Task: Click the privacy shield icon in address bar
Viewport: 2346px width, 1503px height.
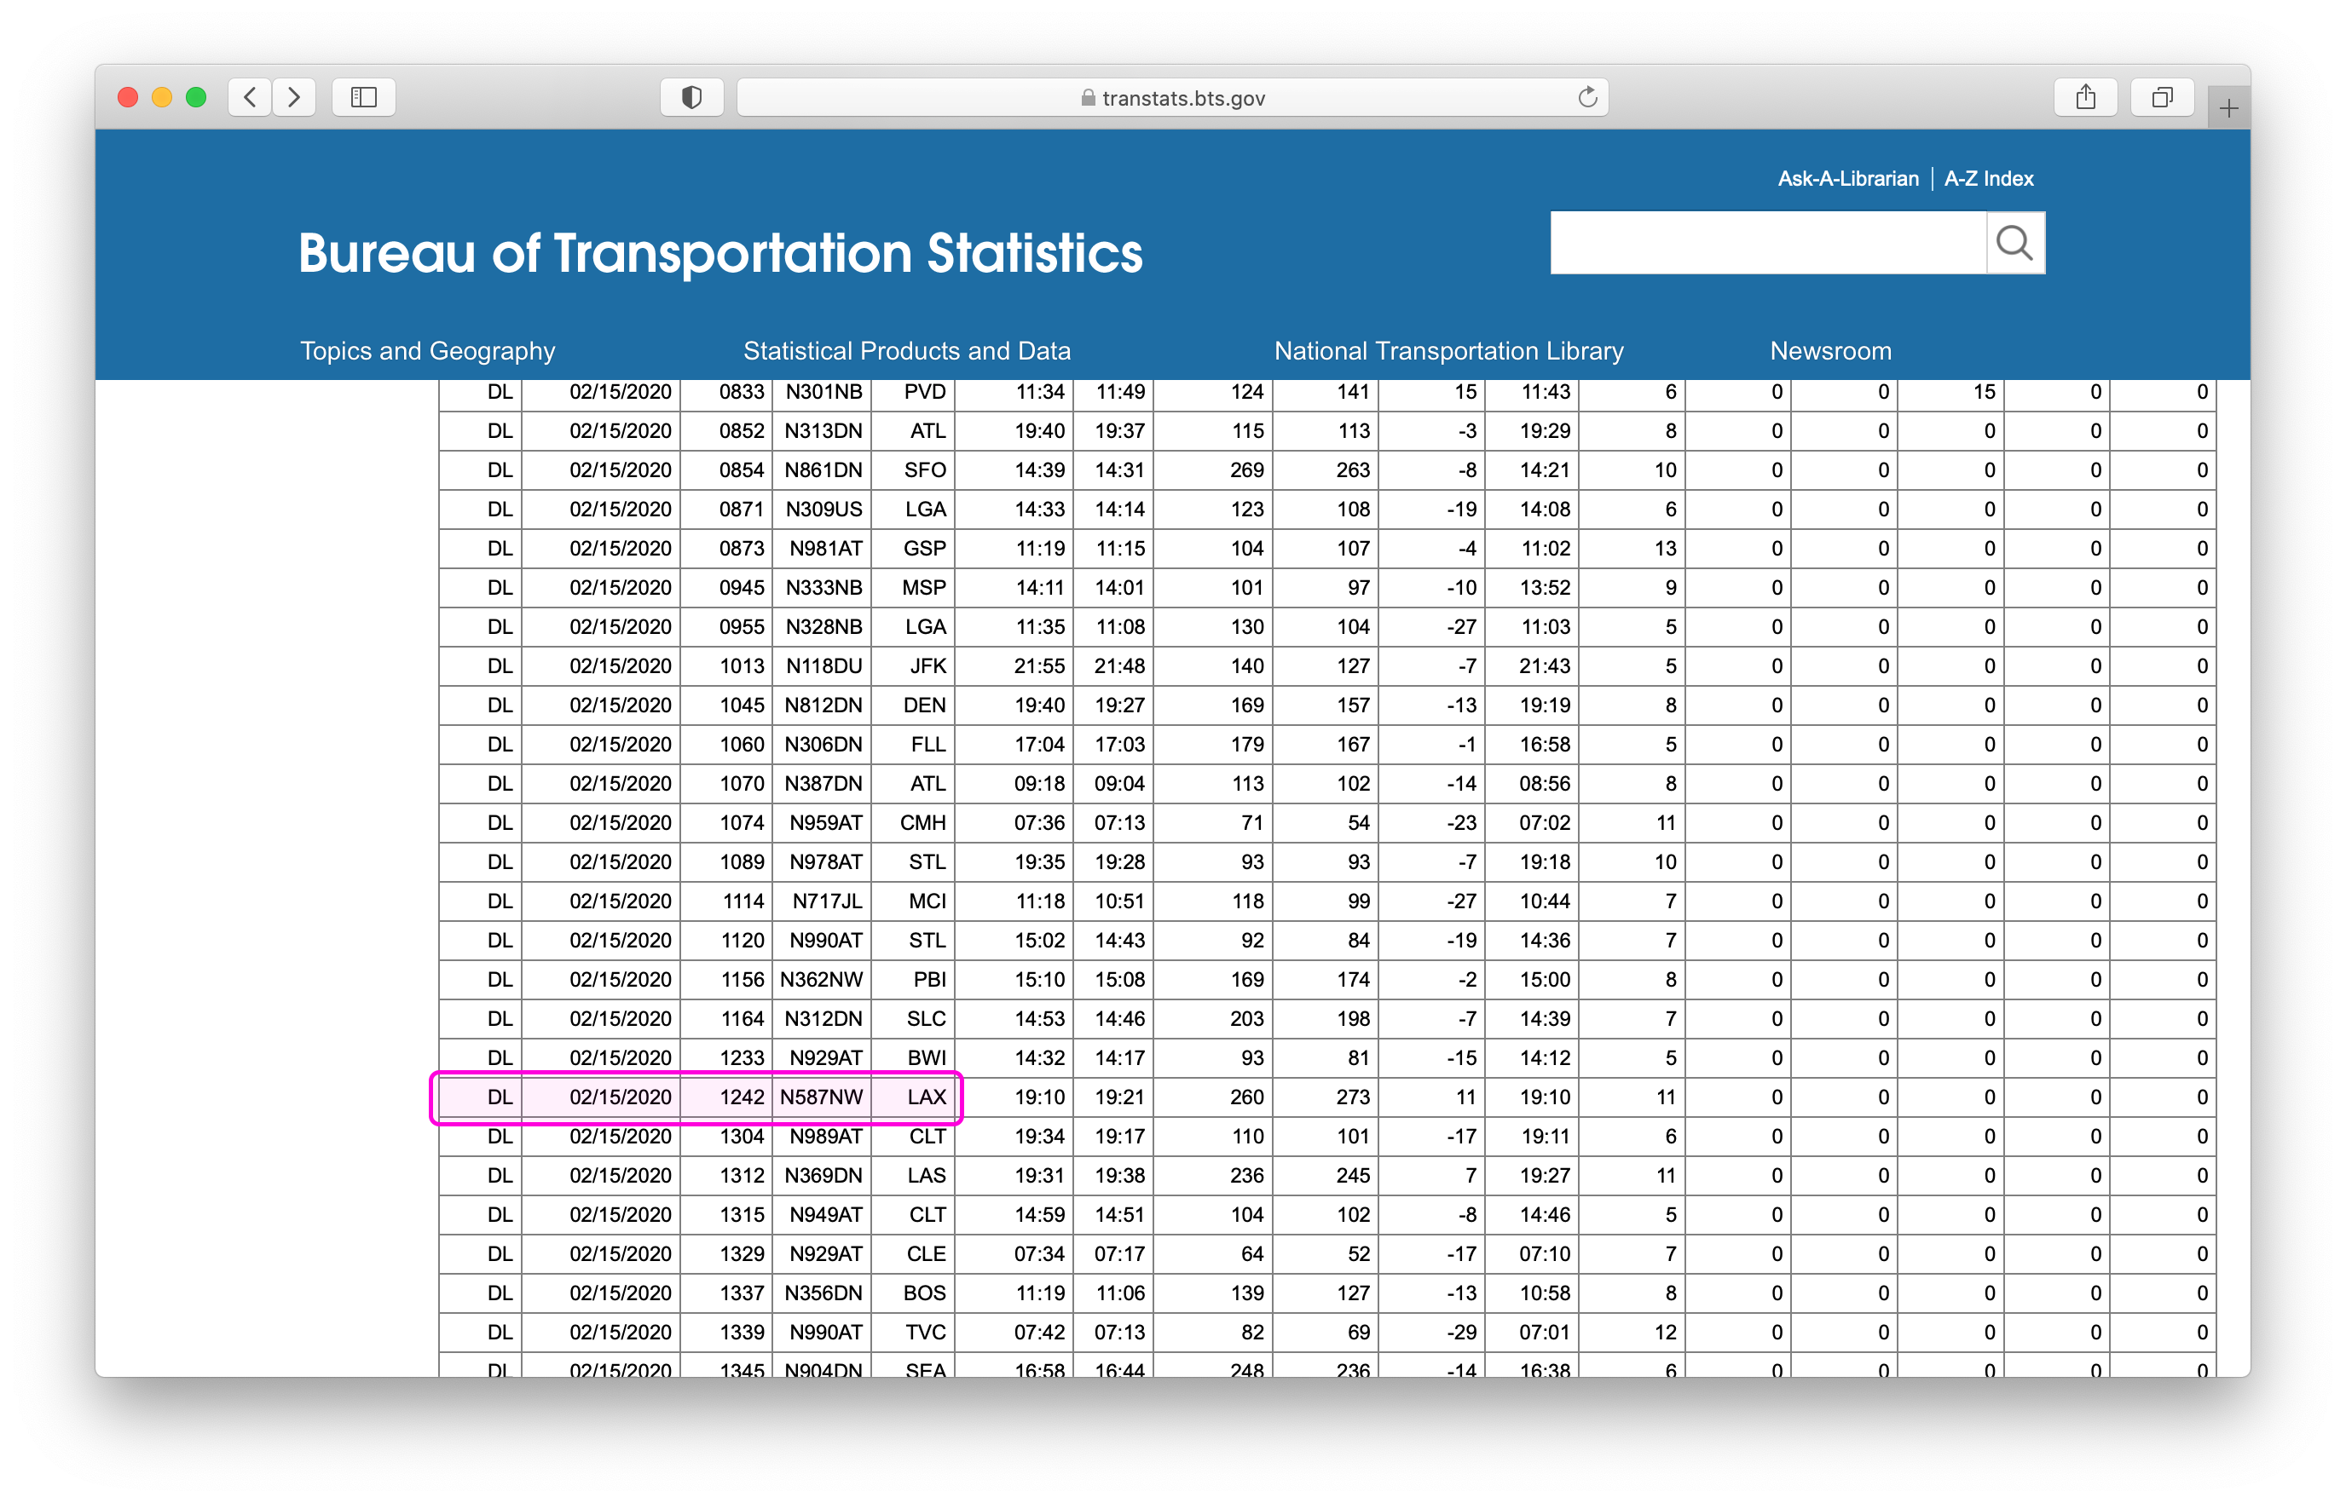Action: 691,96
